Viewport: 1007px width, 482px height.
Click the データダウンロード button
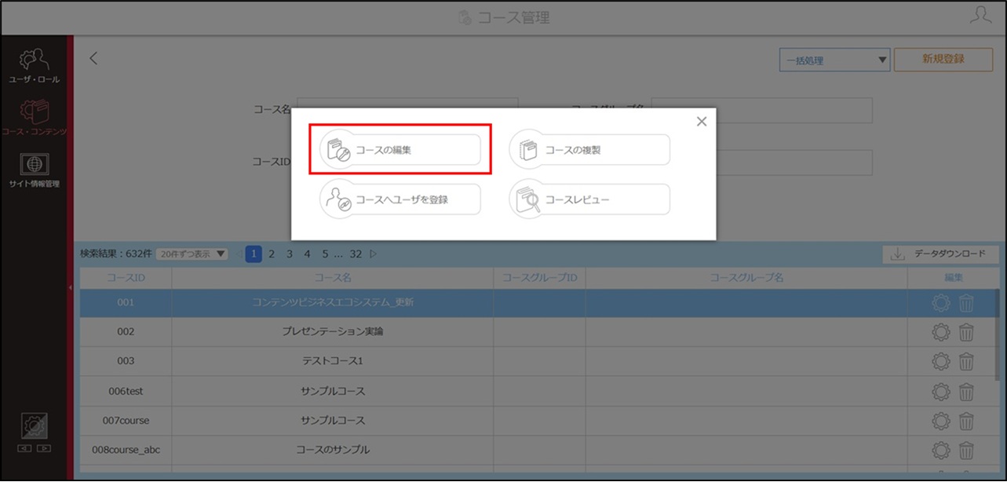941,254
